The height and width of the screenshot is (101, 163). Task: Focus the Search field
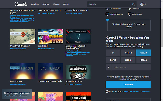point(110,4)
